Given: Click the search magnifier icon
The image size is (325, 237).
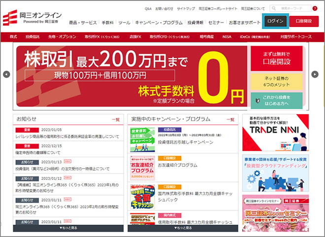Looking at the screenshot, I should (274, 8).
